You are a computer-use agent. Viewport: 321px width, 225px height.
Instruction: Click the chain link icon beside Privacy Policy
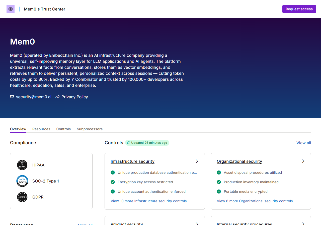(x=57, y=97)
